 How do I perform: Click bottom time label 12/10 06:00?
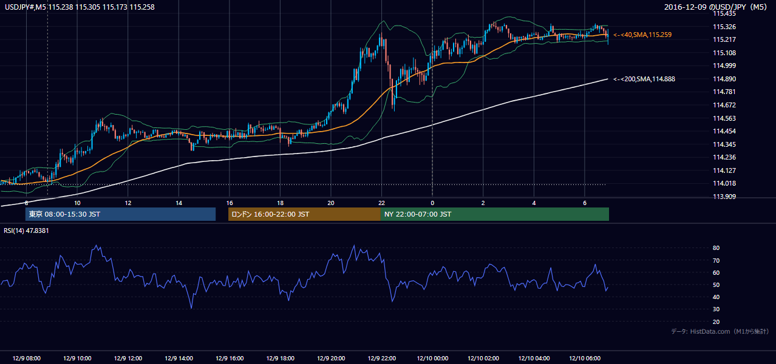pos(585,359)
